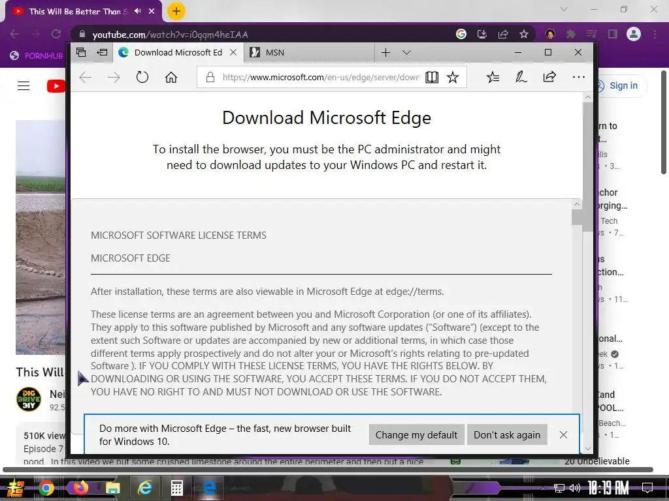The image size is (669, 501).
Task: Click "MICROSOFT SOFTWARE LICENSE TERMS" heading
Action: click(178, 235)
